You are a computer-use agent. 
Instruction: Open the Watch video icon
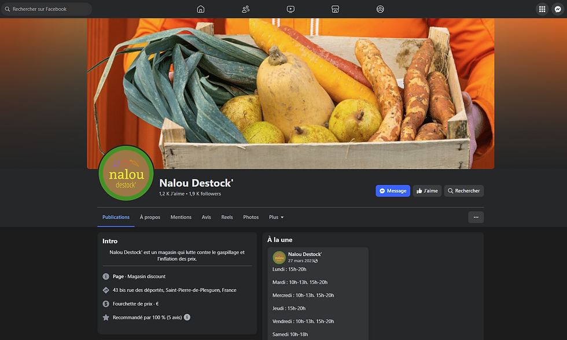coord(290,9)
